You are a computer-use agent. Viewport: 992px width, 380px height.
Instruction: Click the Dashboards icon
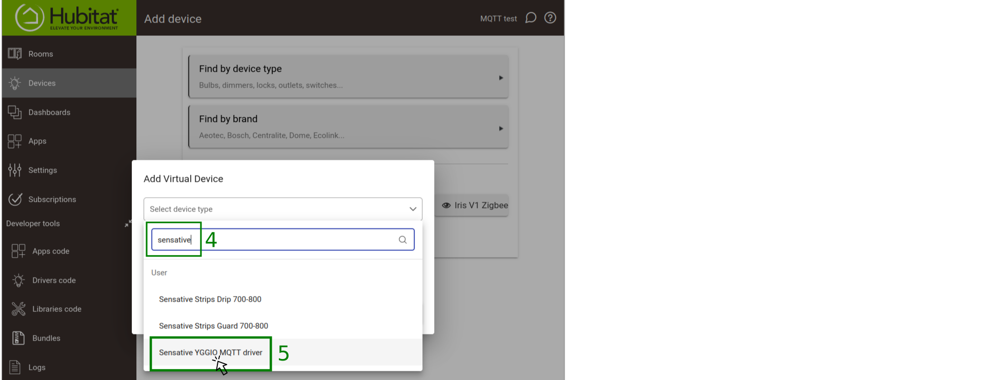tap(15, 112)
